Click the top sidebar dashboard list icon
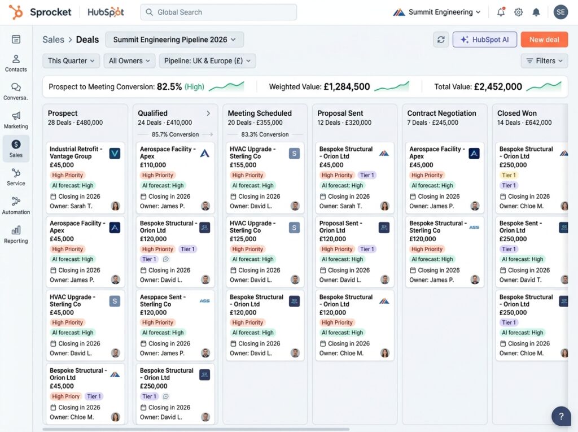Image resolution: width=578 pixels, height=432 pixels. [16, 39]
